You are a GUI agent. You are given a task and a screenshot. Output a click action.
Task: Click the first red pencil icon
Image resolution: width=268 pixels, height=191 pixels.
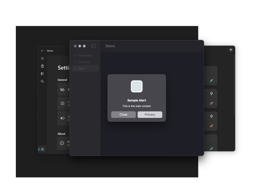pyautogui.click(x=212, y=103)
